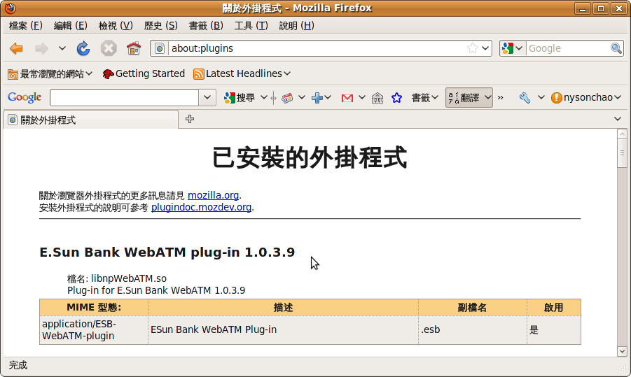
Task: Click the scrollbar down arrow
Action: pyautogui.click(x=622, y=351)
